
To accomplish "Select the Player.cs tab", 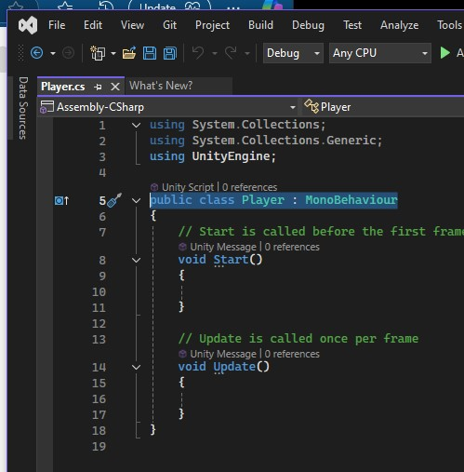I will 63,87.
